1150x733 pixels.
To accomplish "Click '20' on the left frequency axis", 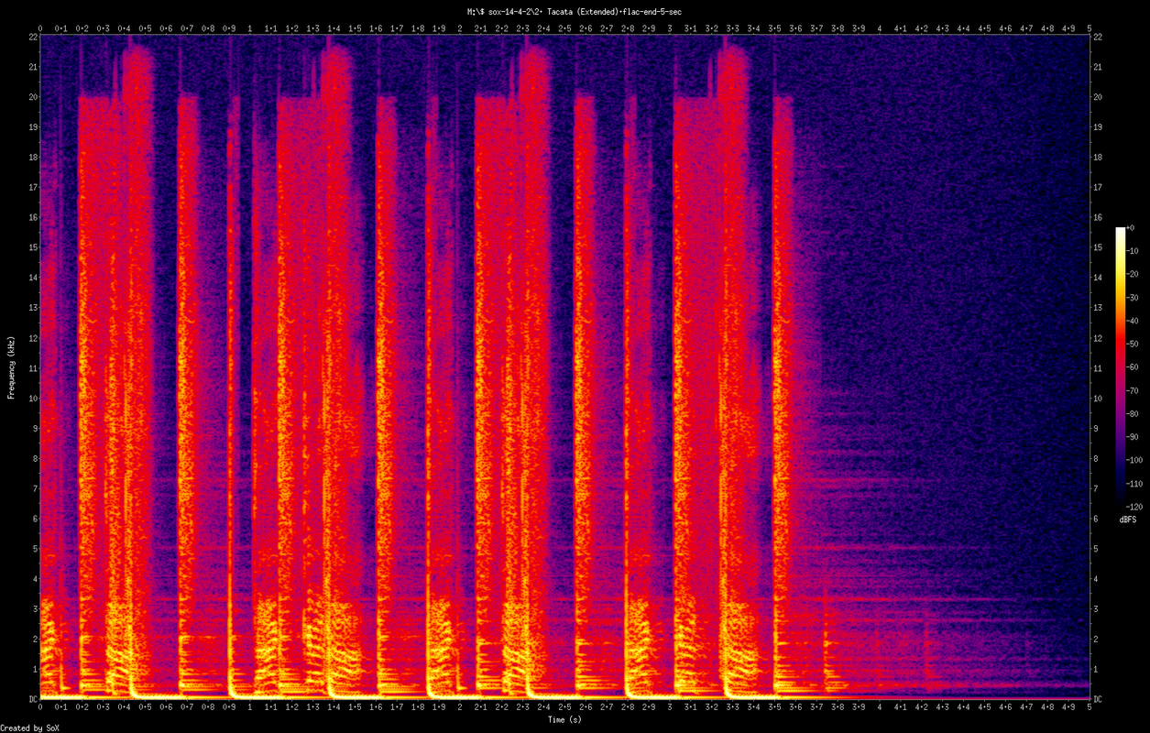I will coord(32,97).
